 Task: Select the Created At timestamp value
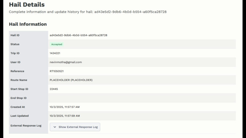[x=65, y=107]
